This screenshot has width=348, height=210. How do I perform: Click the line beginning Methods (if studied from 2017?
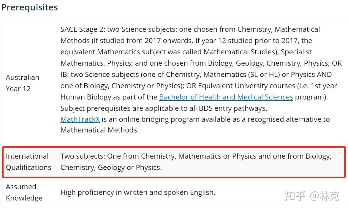click(x=186, y=41)
